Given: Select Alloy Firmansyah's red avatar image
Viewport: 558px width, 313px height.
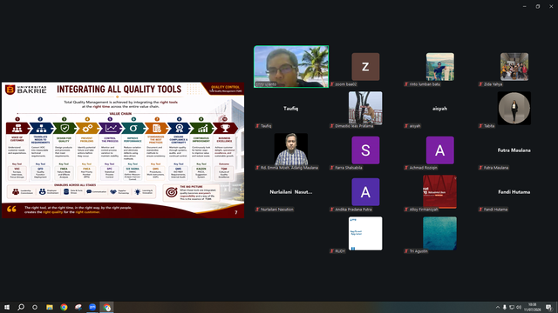Looking at the screenshot, I should (x=439, y=191).
